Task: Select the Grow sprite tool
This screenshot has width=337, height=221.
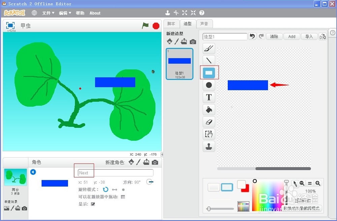Action: [x=185, y=13]
